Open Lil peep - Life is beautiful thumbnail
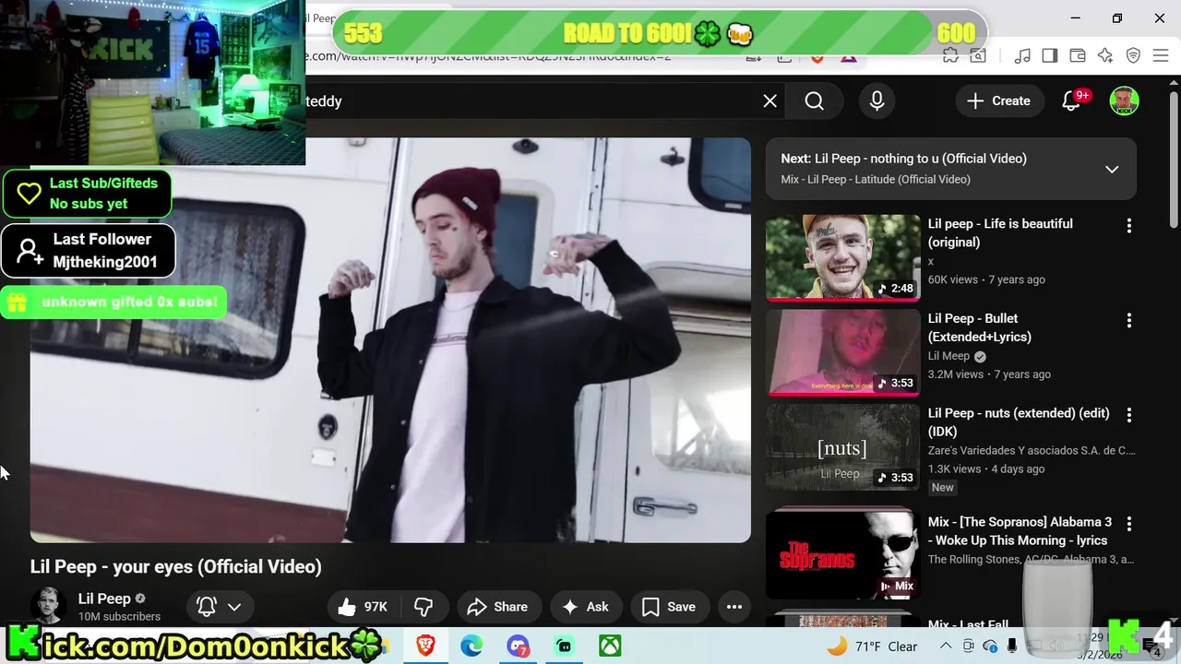The width and height of the screenshot is (1181, 664). tap(842, 258)
